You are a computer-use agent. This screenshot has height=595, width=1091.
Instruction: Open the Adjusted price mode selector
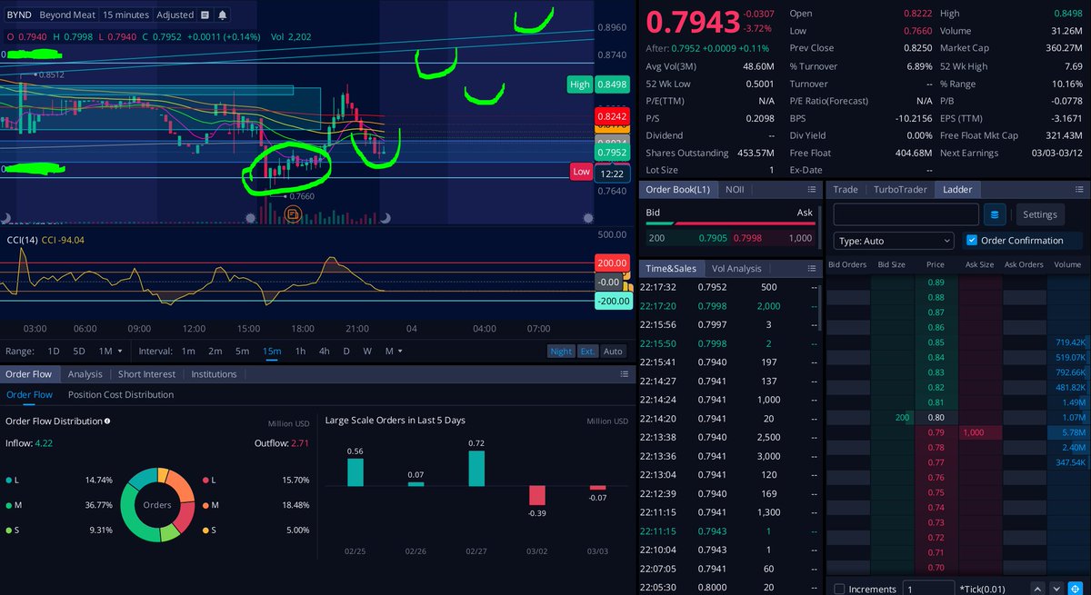(x=175, y=15)
